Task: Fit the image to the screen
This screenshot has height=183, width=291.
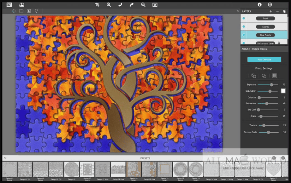Action: tap(155, 5)
